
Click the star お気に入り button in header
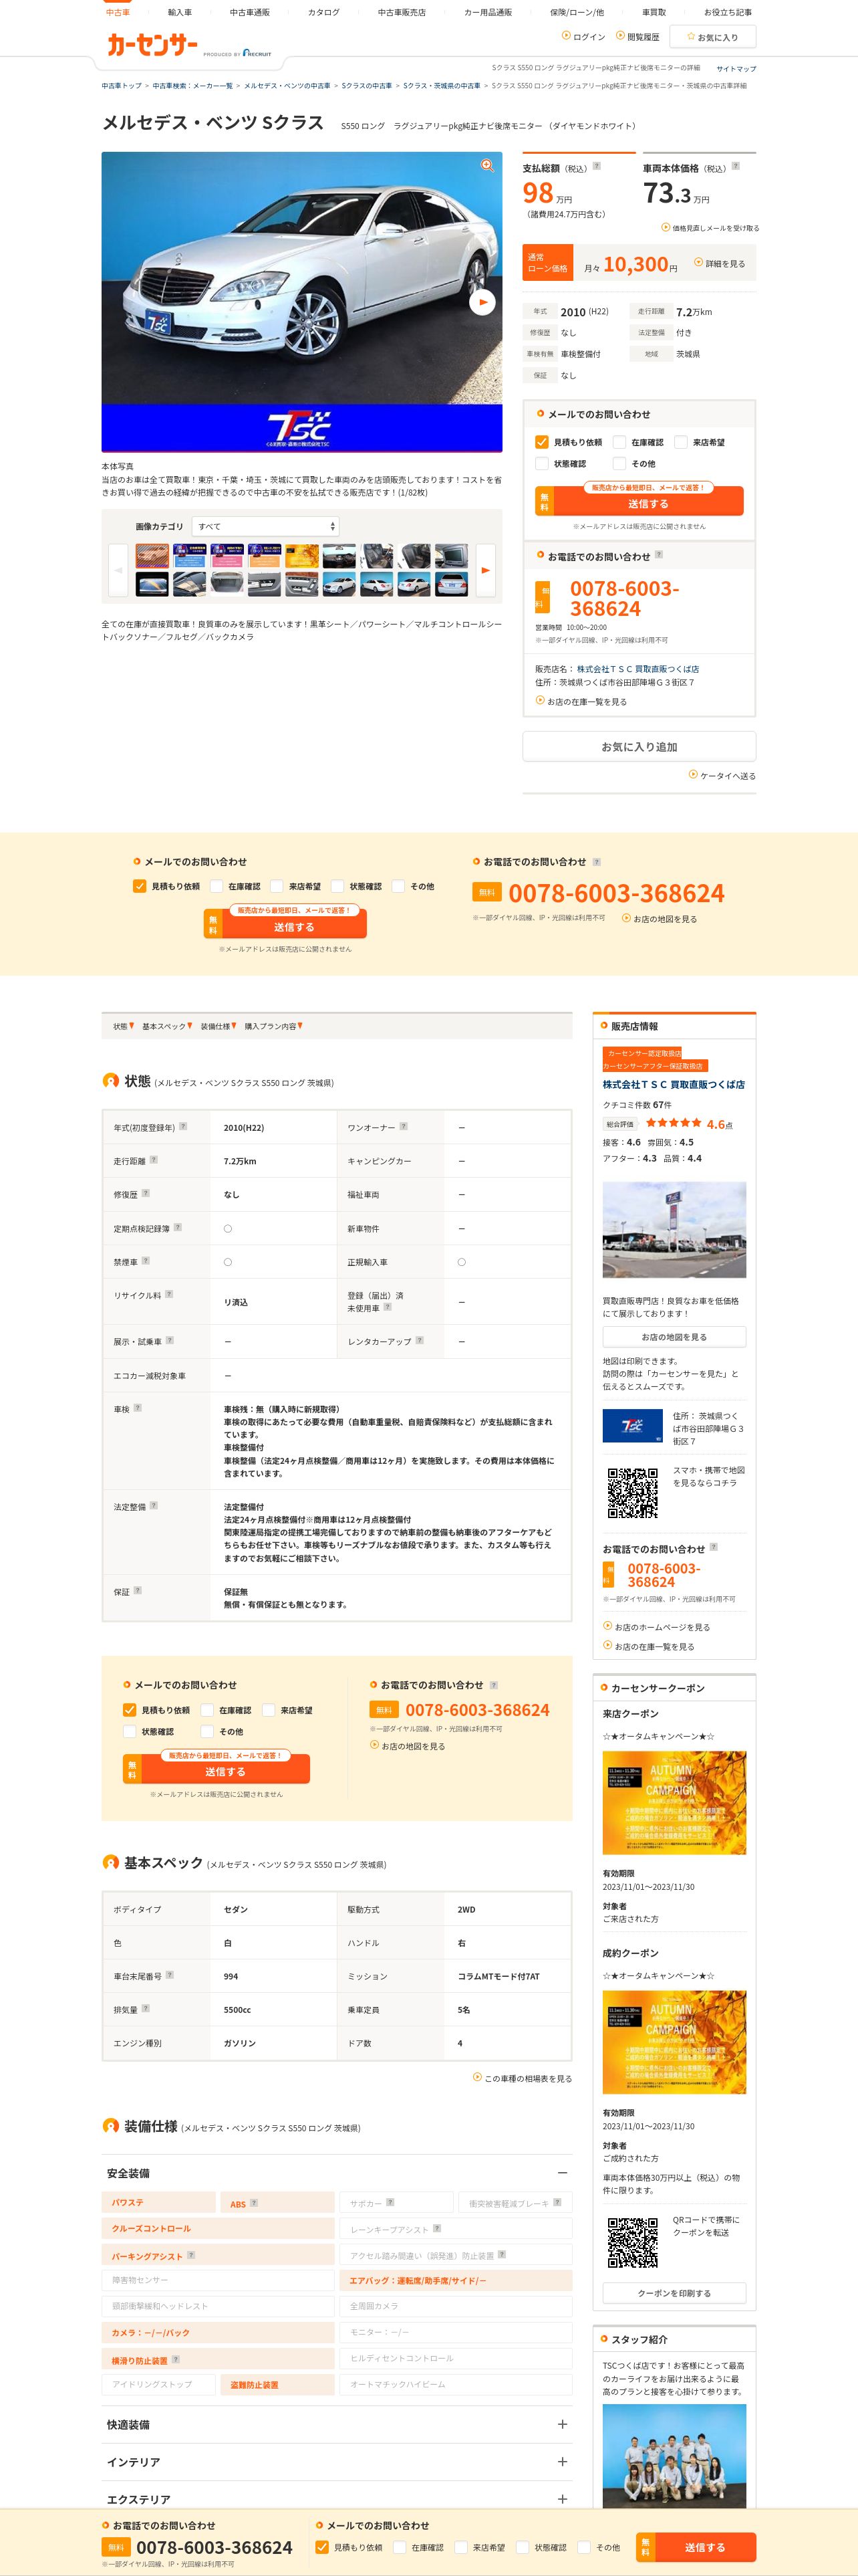coord(712,37)
